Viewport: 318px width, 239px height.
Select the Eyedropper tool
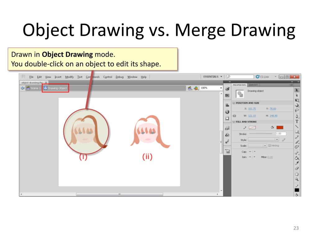(x=297, y=163)
